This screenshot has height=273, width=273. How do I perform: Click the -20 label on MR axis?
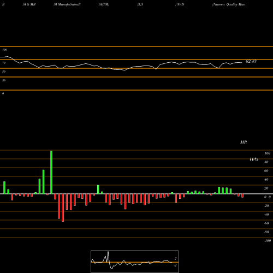click(266, 206)
